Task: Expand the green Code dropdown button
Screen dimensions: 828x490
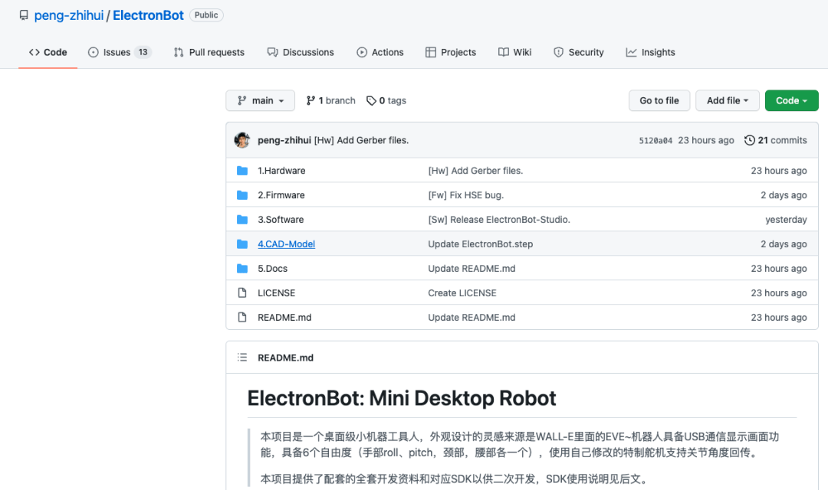Action: [x=791, y=101]
